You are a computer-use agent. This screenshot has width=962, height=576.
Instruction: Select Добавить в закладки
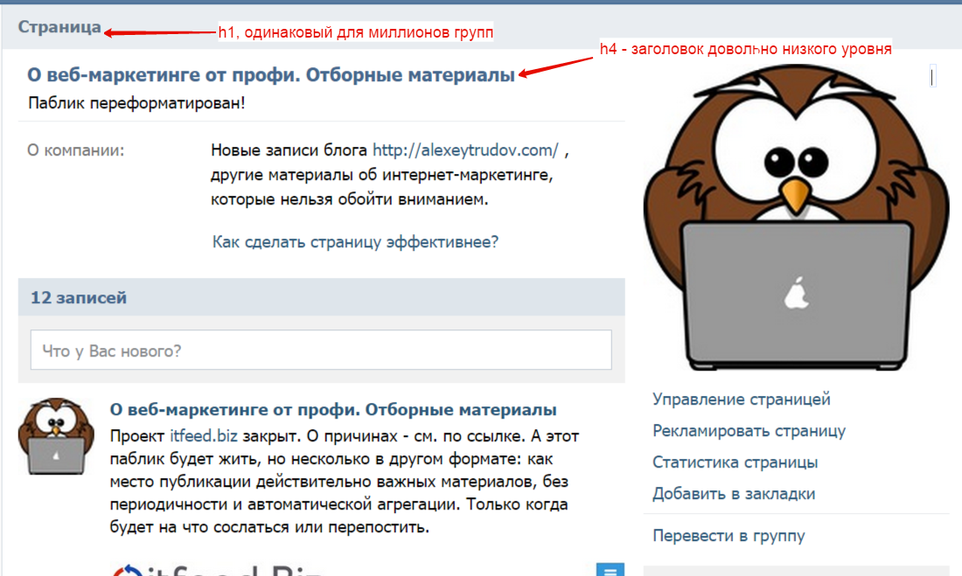click(x=732, y=494)
